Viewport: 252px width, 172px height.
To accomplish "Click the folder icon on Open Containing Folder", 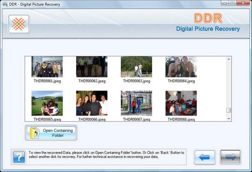I will click(35, 133).
